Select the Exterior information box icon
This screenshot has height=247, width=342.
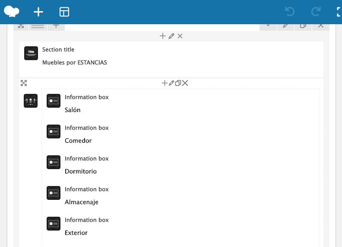[54, 224]
